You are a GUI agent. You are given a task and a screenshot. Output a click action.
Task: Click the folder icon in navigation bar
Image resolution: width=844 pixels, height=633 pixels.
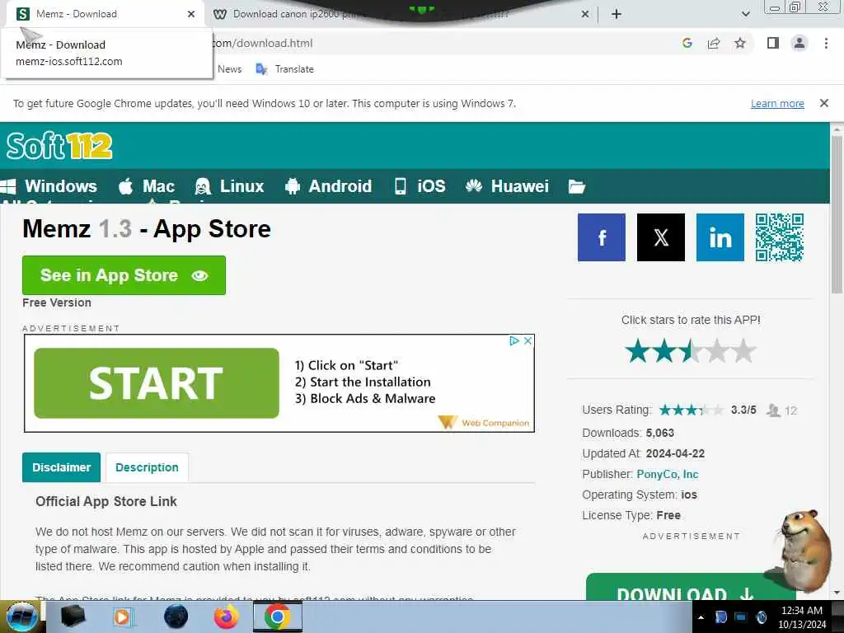pos(576,187)
